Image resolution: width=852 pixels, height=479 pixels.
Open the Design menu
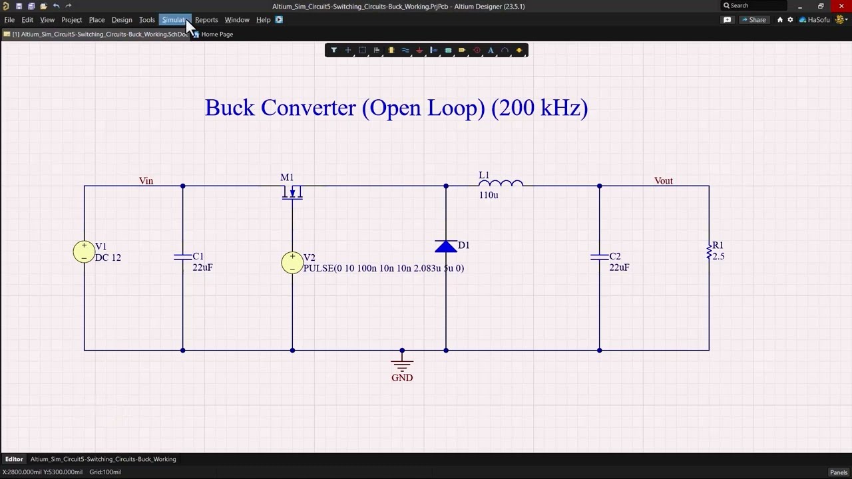pyautogui.click(x=122, y=20)
